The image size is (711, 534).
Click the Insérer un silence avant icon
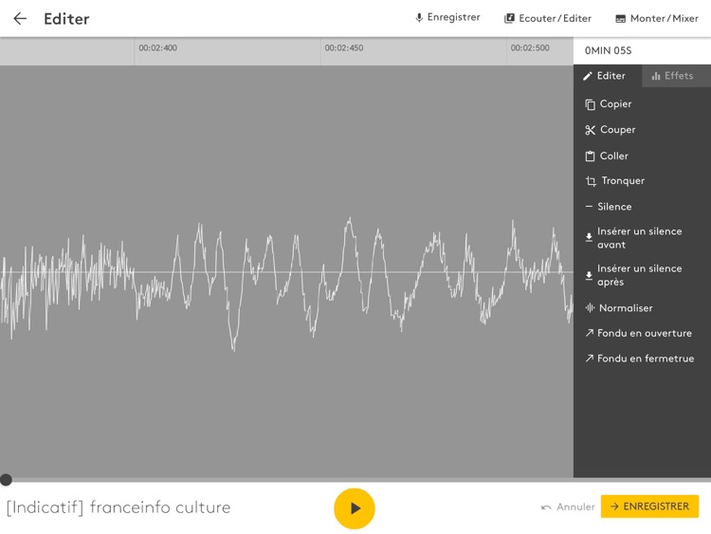[x=589, y=237]
